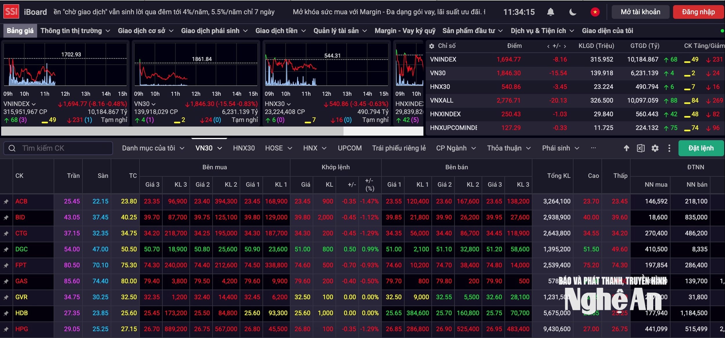Image resolution: width=725 pixels, height=338 pixels.
Task: Click the Đăng nhập button
Action: (x=698, y=12)
